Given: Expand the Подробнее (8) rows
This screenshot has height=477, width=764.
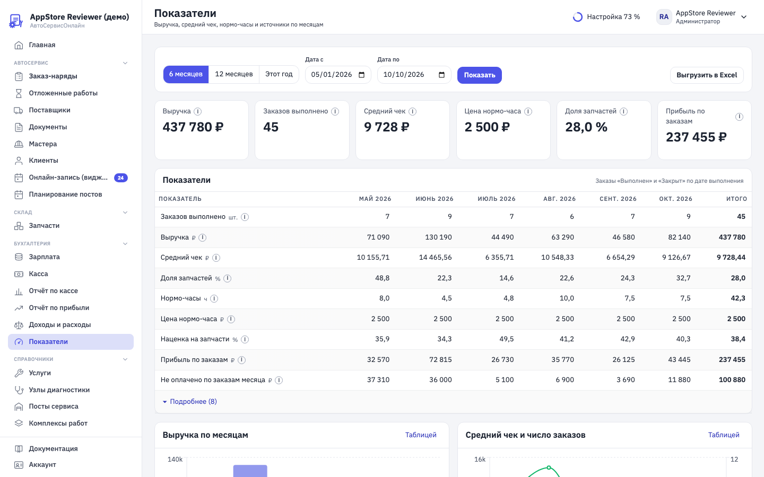Looking at the screenshot, I should (x=189, y=402).
